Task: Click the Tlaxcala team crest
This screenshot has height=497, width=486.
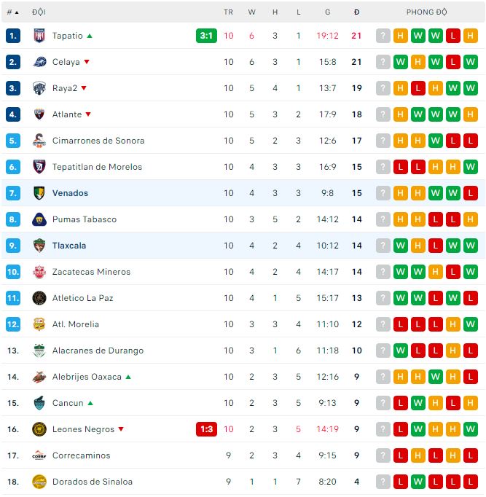Action: tap(39, 246)
